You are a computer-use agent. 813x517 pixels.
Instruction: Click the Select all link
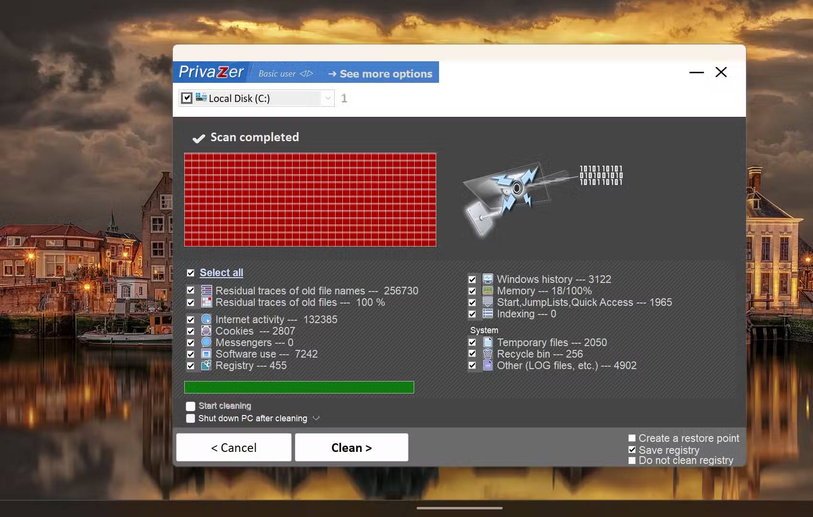click(221, 273)
